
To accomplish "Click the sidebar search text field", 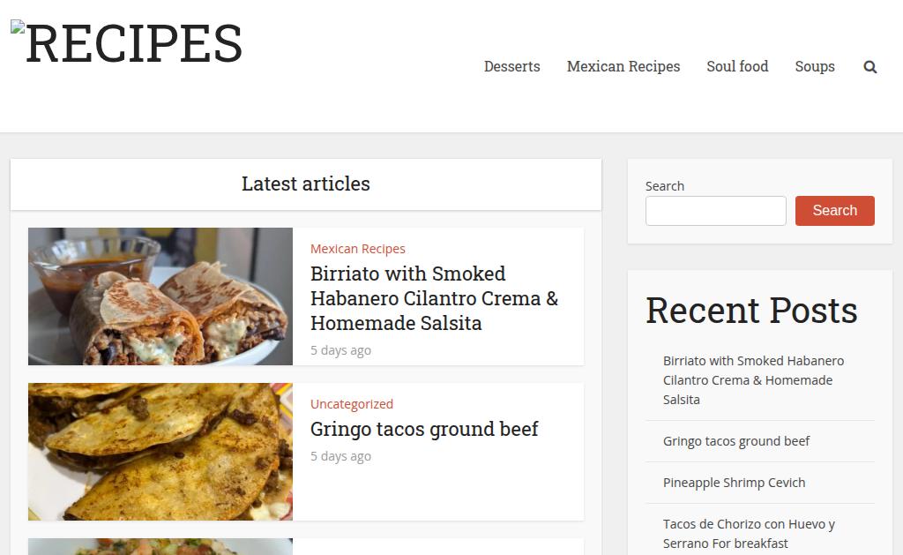I will point(716,211).
